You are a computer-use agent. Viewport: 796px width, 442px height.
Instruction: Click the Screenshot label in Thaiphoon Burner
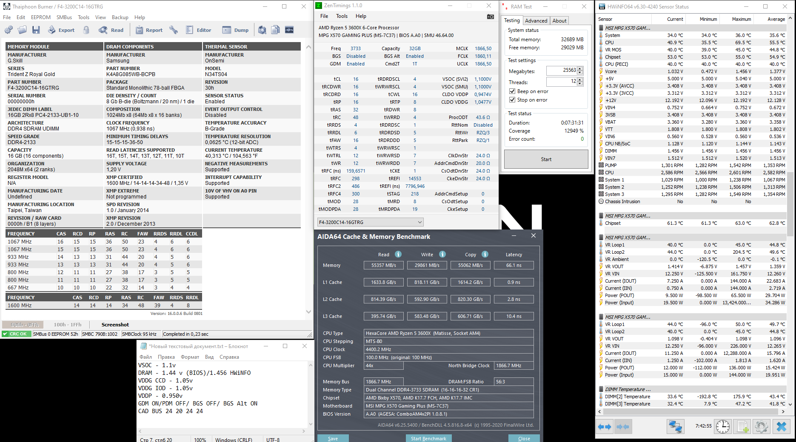[115, 325]
